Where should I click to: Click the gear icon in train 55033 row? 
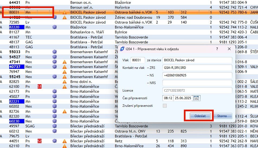tap(54, 52)
